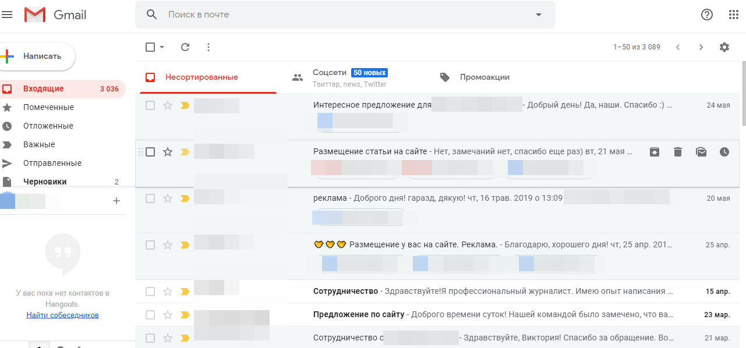Click the 'Найти собеседников' link

pyautogui.click(x=62, y=315)
